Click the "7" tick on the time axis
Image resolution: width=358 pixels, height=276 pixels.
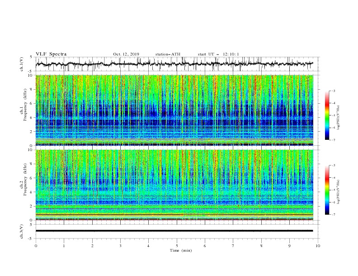(x=233, y=246)
